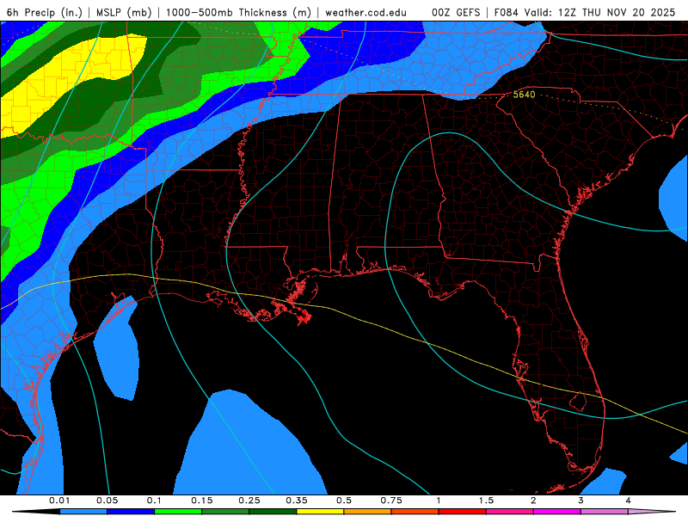688x516 pixels.
Task: Select the bright green 0.1–0.15 legend swatch
Action: [178, 512]
